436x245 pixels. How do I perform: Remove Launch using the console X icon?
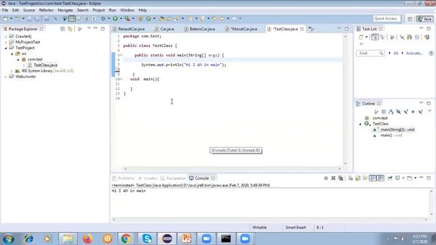pos(333,178)
